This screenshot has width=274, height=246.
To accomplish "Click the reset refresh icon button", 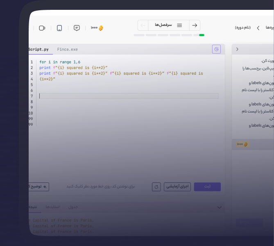I will point(156,187).
